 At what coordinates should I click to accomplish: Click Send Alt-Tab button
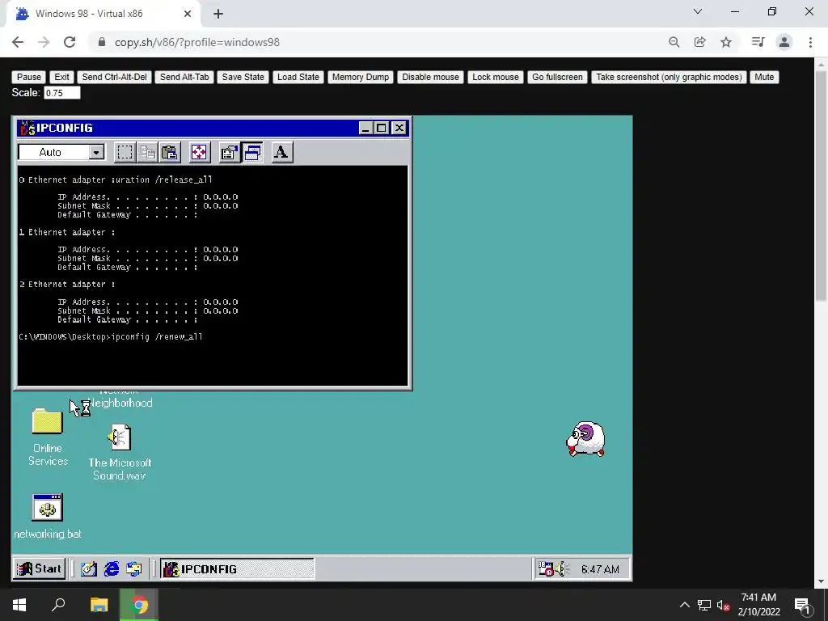[184, 77]
